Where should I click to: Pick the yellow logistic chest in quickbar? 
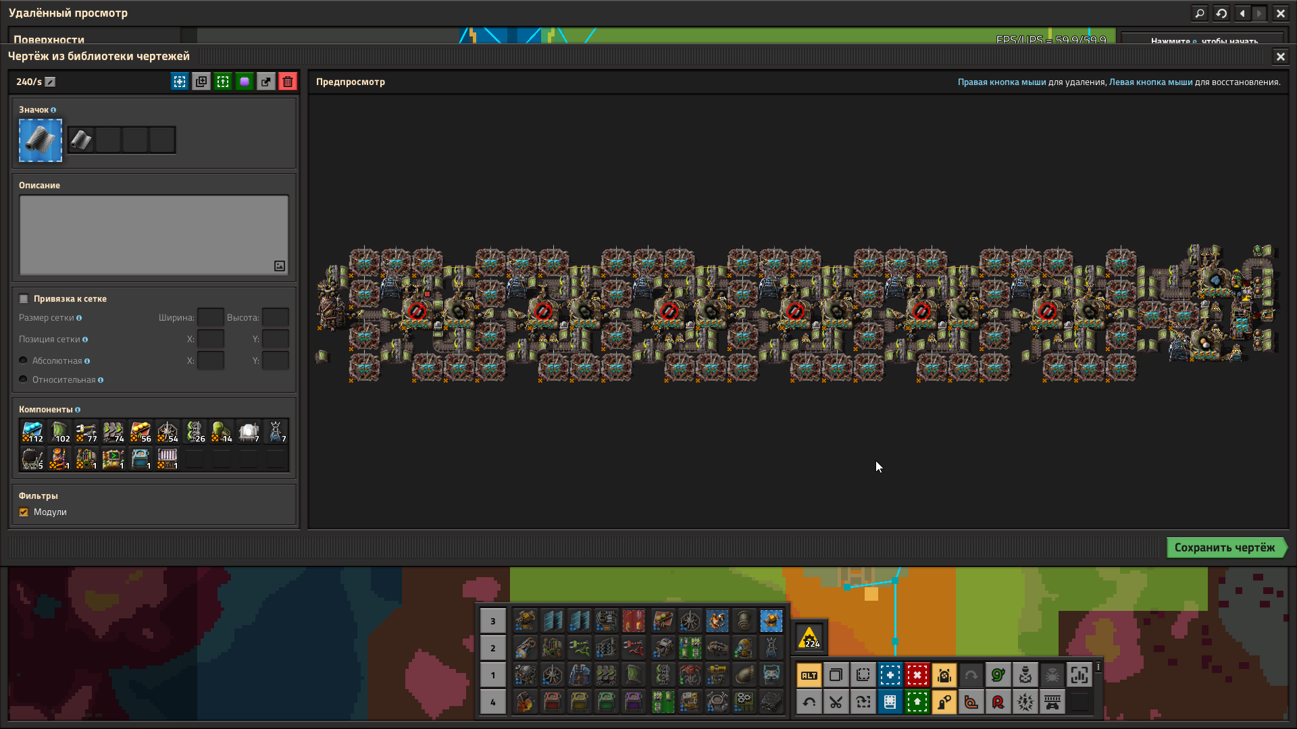point(580,702)
